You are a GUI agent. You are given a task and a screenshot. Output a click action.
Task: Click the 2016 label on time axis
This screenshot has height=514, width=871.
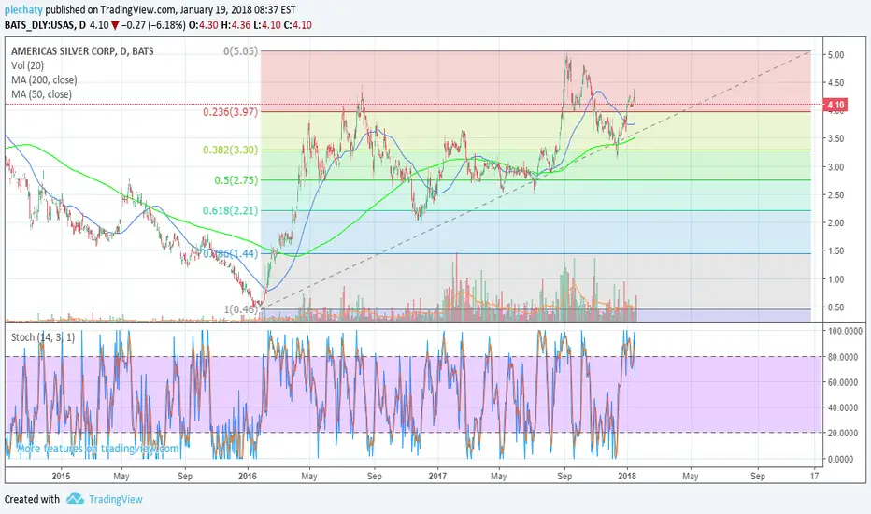click(248, 477)
